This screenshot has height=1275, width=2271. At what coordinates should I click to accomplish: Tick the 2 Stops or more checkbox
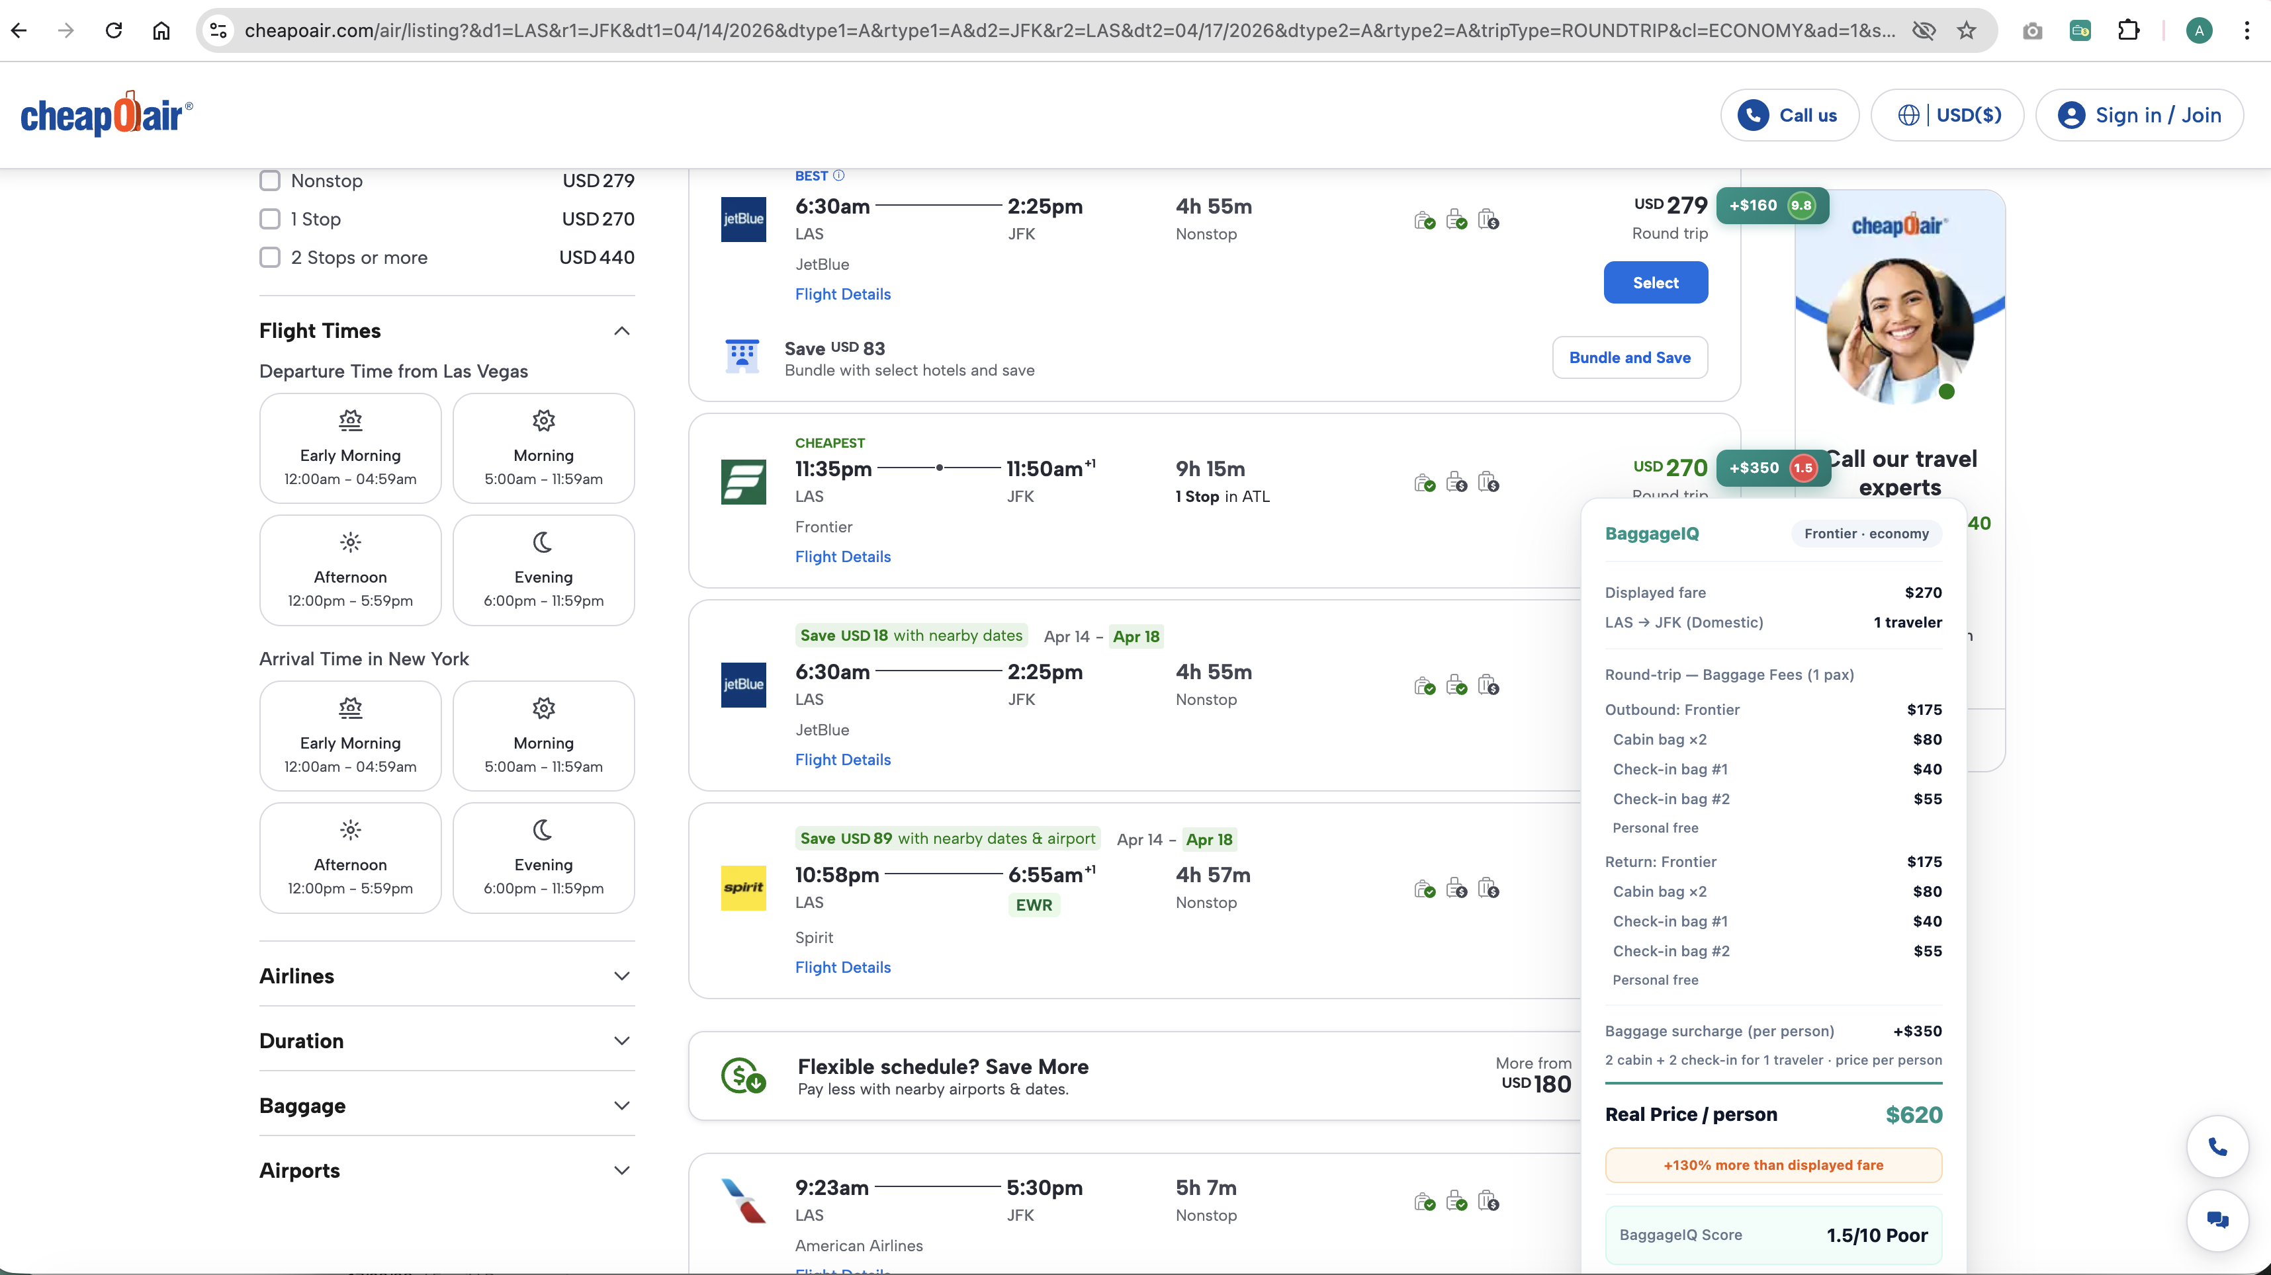[x=270, y=257]
